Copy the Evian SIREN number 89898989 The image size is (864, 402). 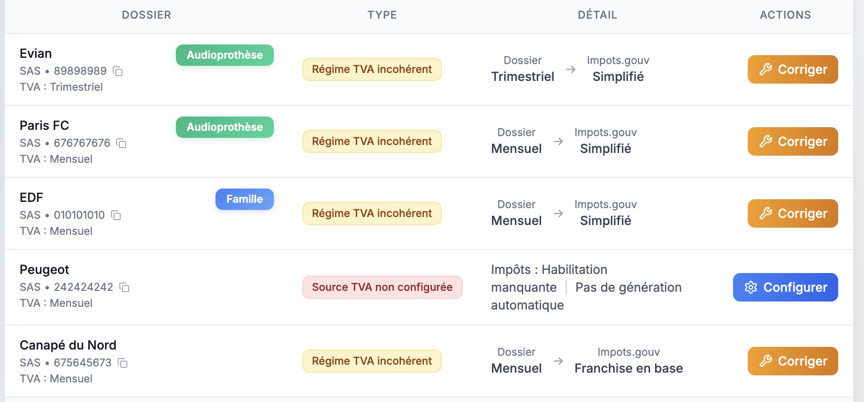(x=118, y=71)
